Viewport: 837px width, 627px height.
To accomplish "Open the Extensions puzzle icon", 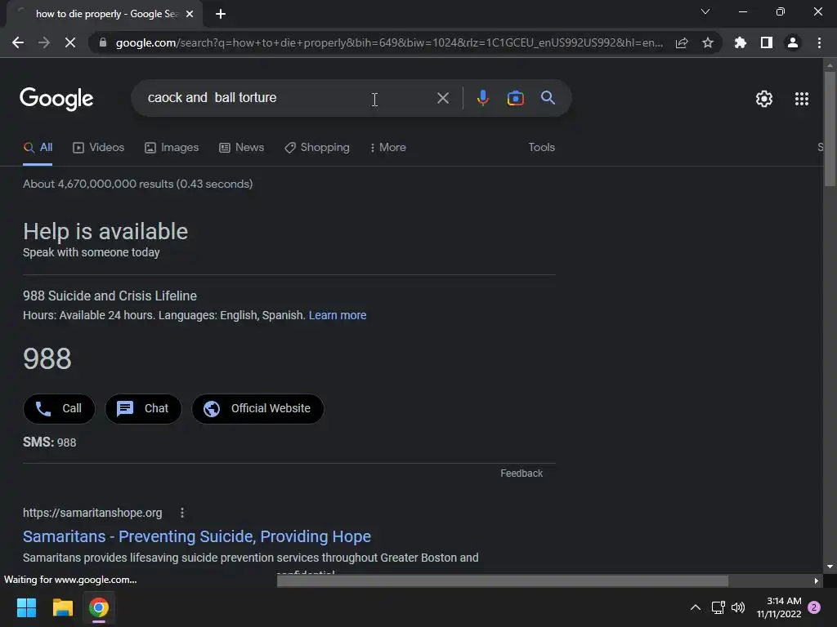I will click(x=741, y=42).
